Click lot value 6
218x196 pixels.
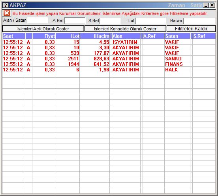pyautogui.click(x=78, y=69)
